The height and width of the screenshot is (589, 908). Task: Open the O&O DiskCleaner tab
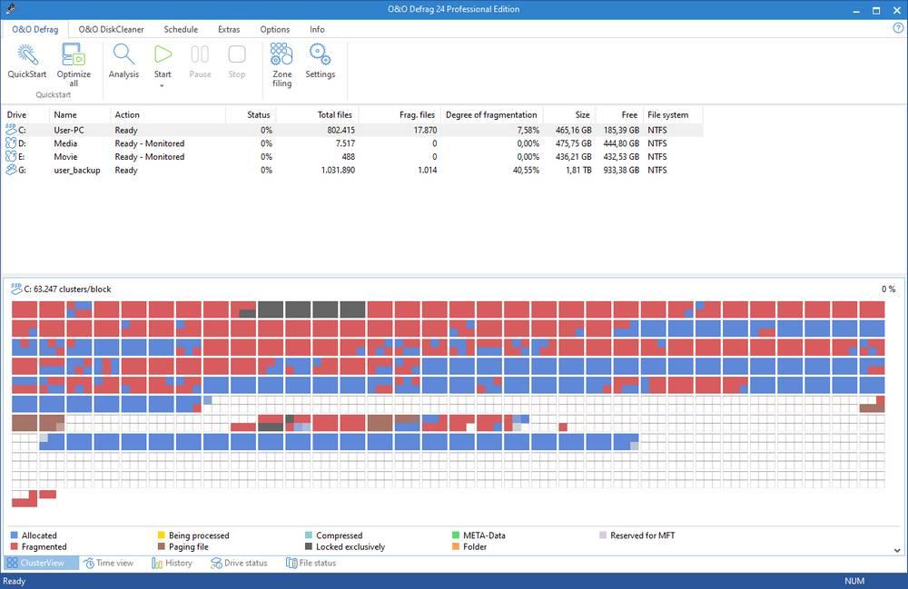tap(110, 29)
